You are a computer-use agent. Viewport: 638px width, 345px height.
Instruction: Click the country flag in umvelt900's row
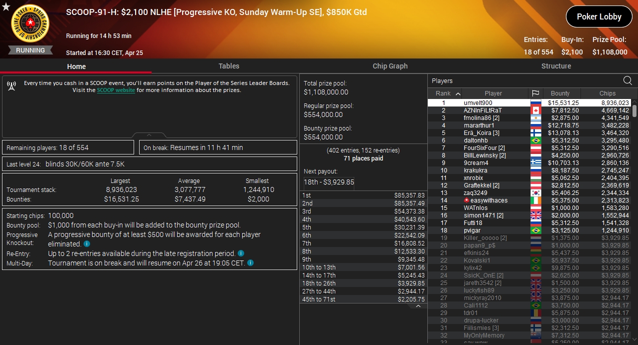click(535, 103)
